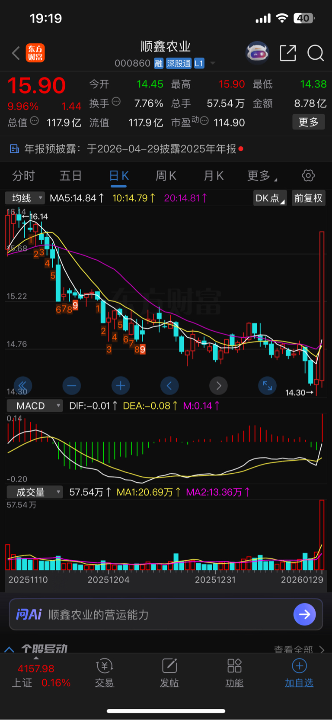Tap the share export icon

(287, 53)
